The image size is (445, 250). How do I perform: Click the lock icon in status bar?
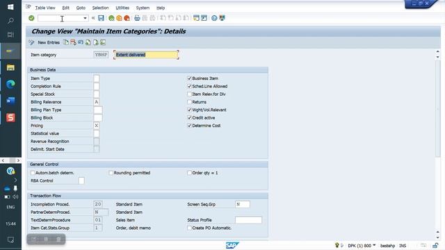tap(435, 245)
